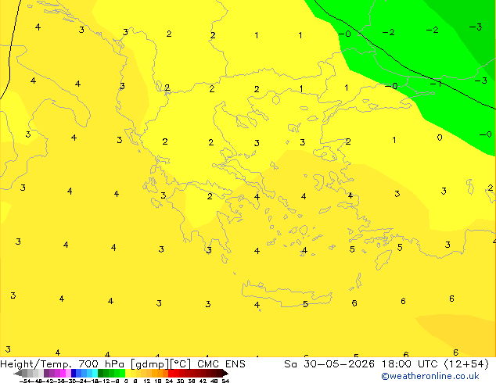
Task: Pick the cyan swatch in the legend
Action: click(x=95, y=373)
